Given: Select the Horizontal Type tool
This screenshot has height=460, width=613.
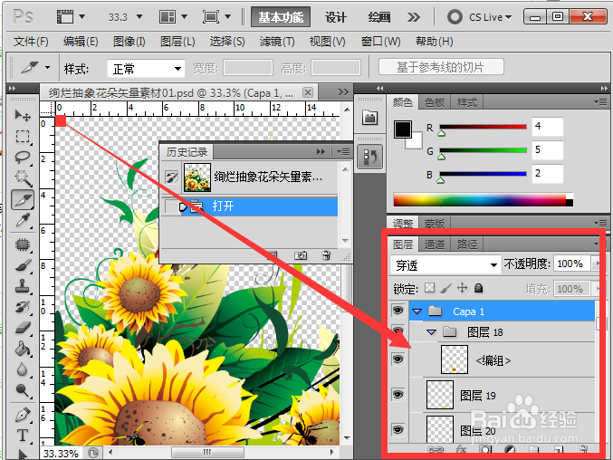Looking at the screenshot, I should [23, 436].
